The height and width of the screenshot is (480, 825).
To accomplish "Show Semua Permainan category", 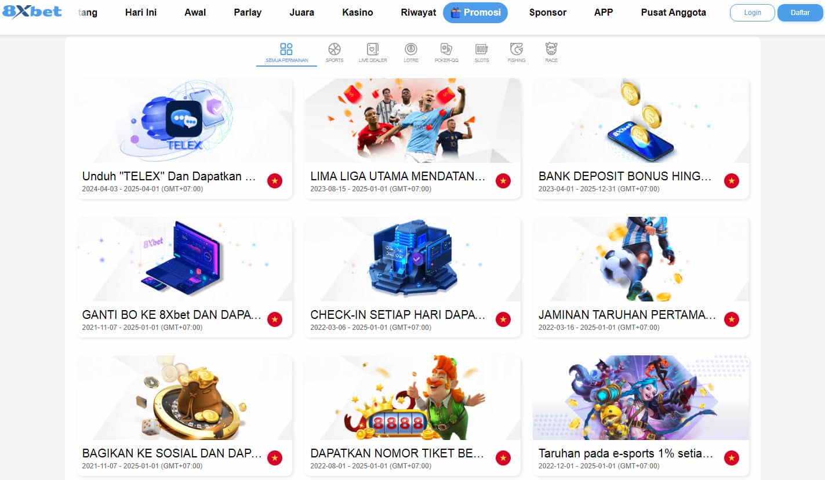I will [286, 53].
